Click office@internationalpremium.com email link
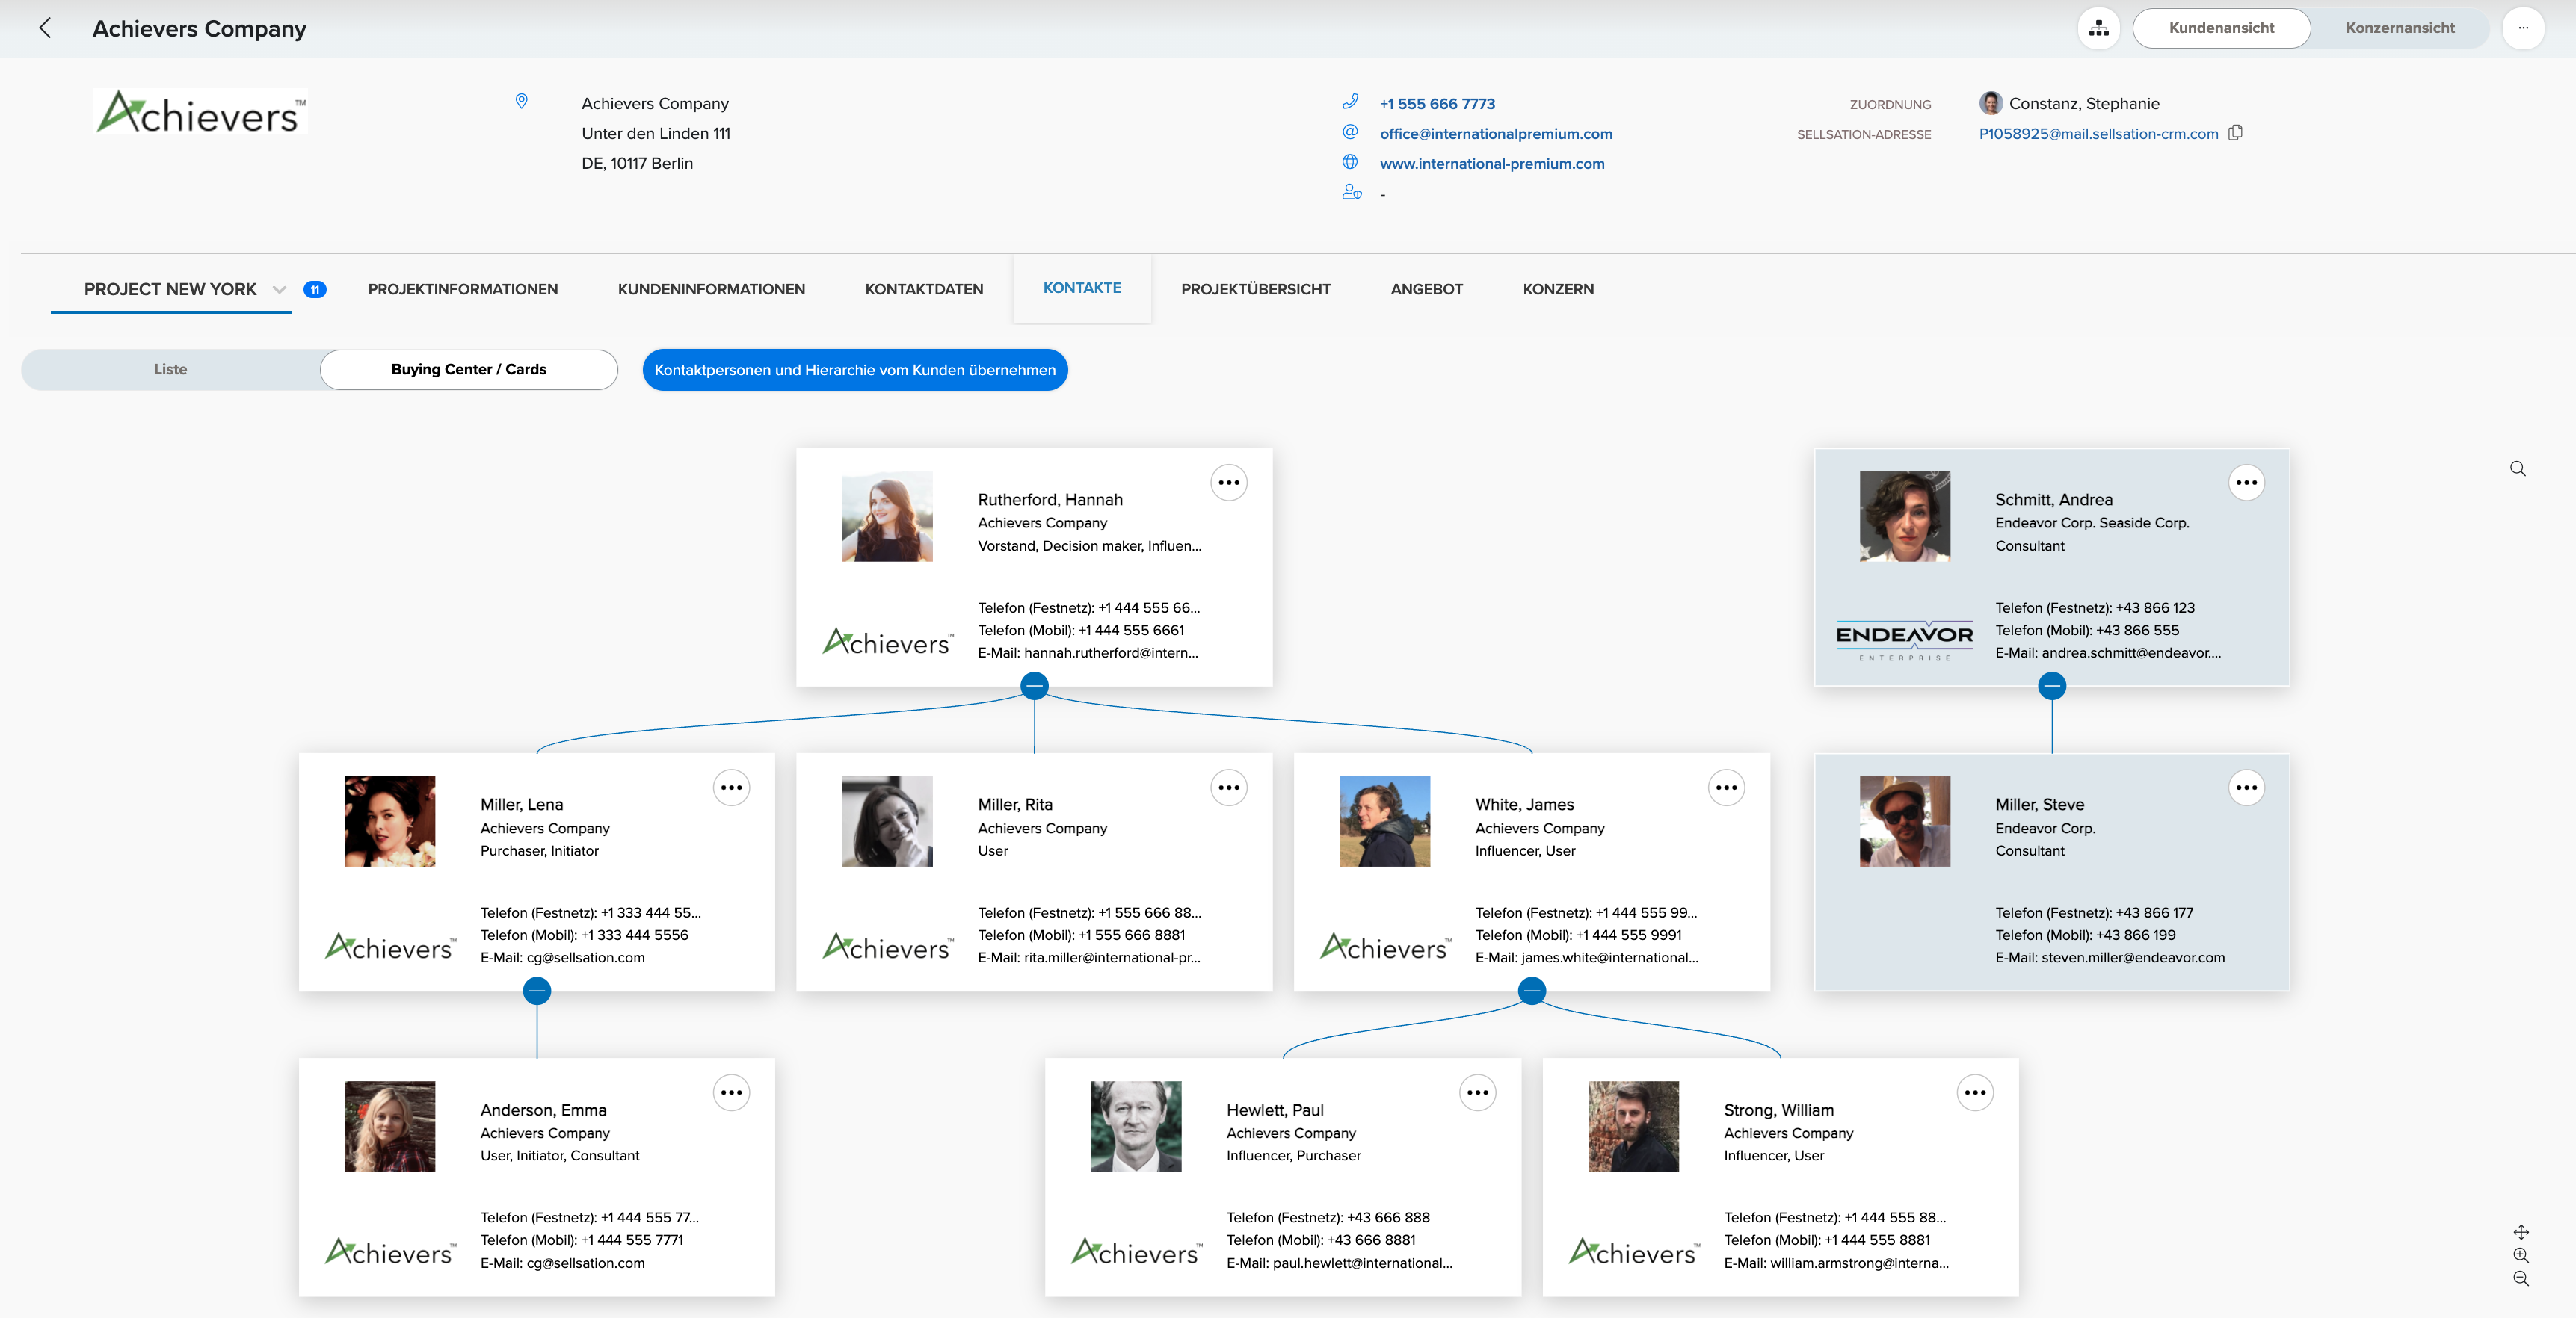The height and width of the screenshot is (1318, 2576). (x=1496, y=134)
